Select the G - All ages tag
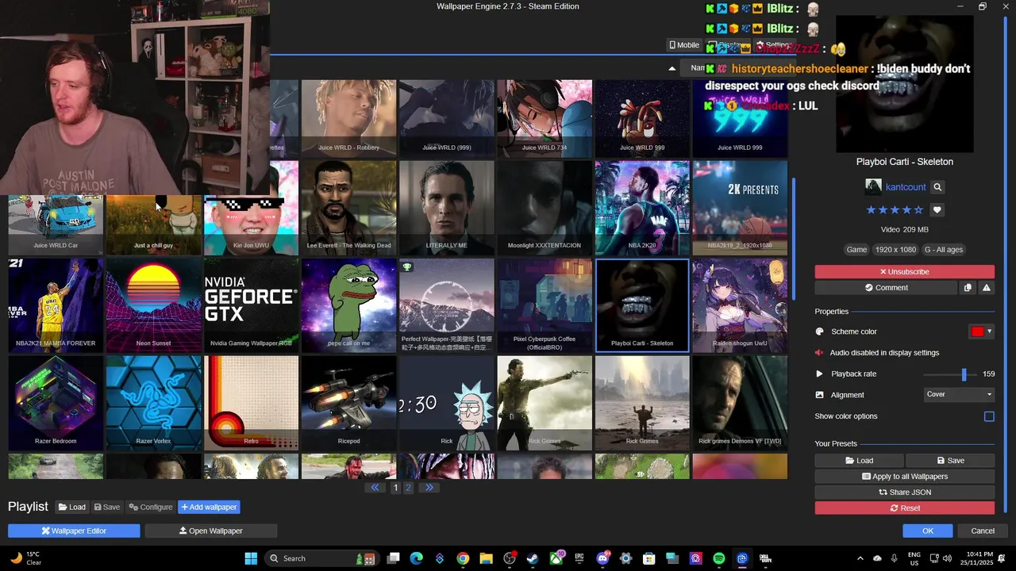This screenshot has height=571, width=1016. 944,250
